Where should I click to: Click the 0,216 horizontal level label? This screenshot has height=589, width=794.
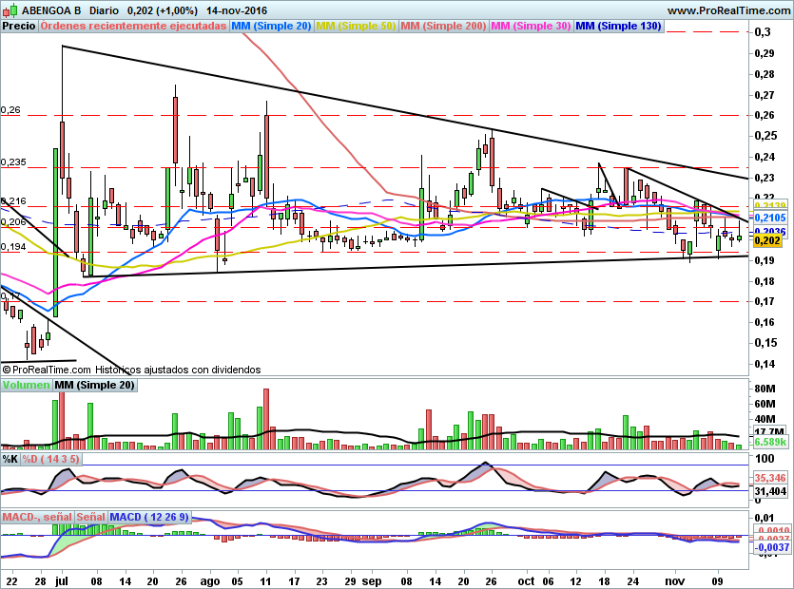click(x=13, y=200)
